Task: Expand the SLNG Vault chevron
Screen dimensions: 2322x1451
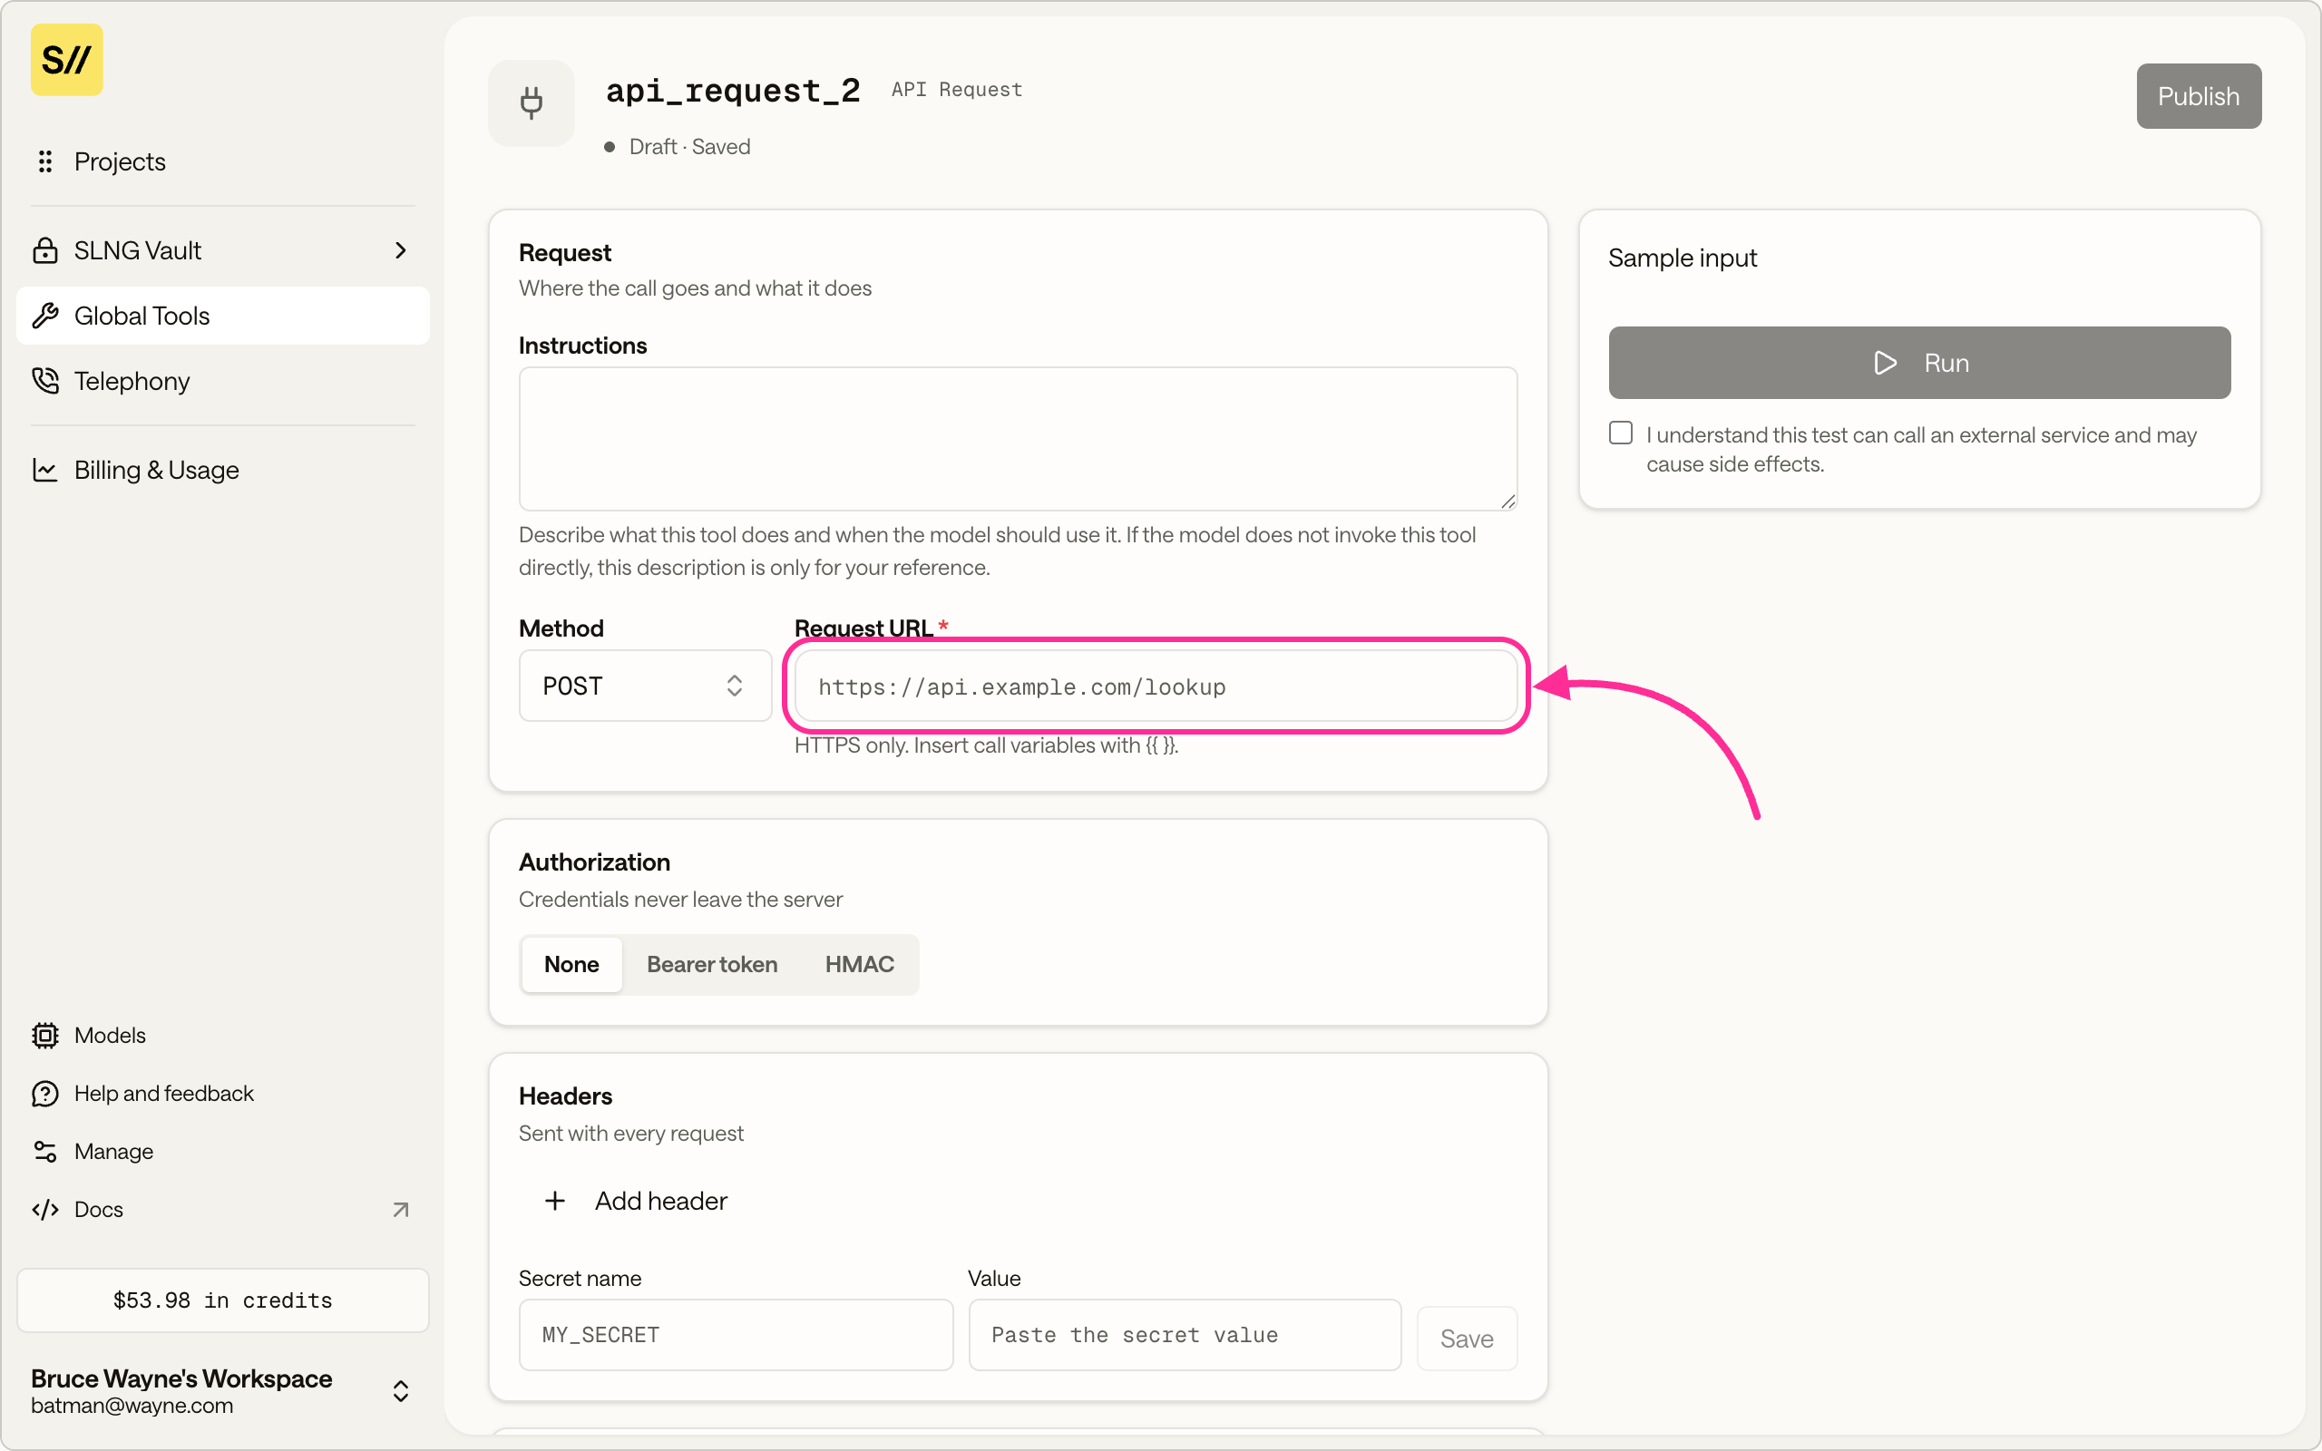Action: [x=401, y=250]
